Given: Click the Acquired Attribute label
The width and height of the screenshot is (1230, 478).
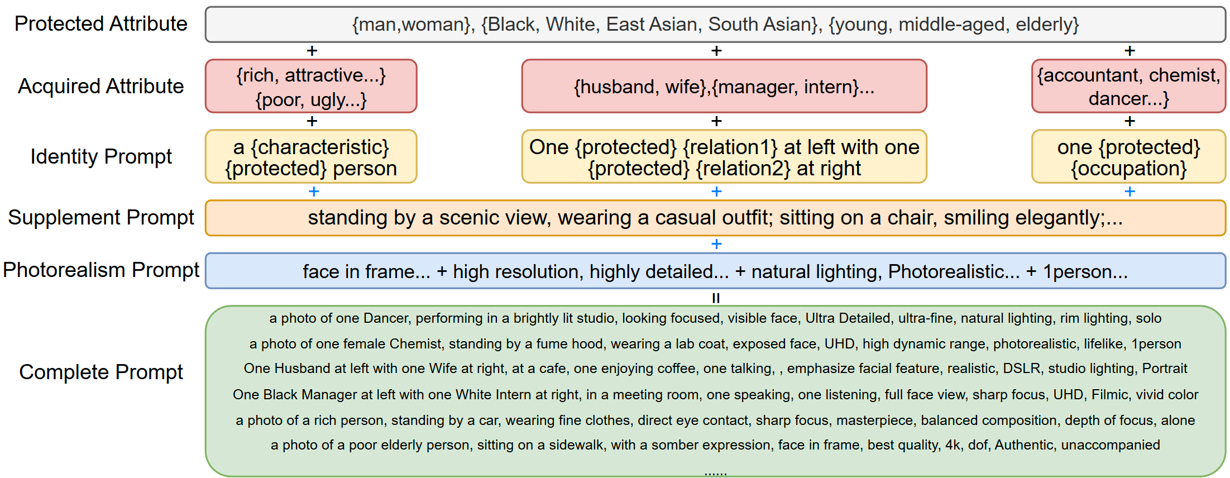Looking at the screenshot, I should point(100,87).
